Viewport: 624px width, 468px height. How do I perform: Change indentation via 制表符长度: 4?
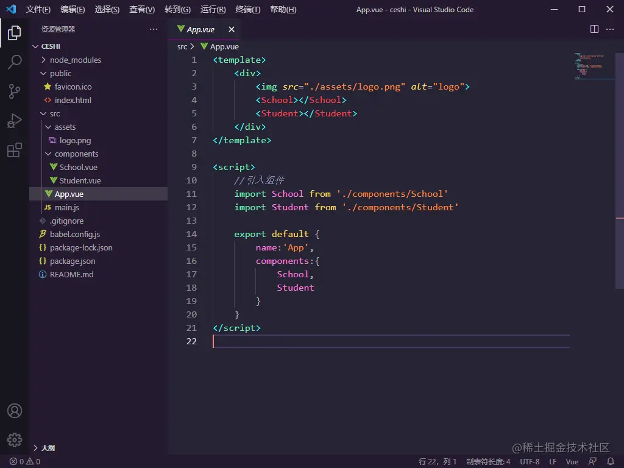488,462
